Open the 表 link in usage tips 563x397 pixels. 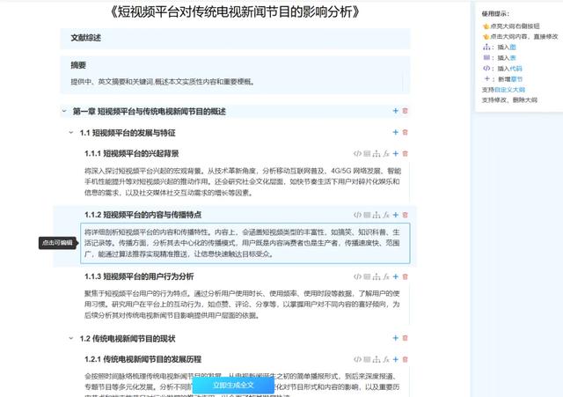tap(513, 58)
